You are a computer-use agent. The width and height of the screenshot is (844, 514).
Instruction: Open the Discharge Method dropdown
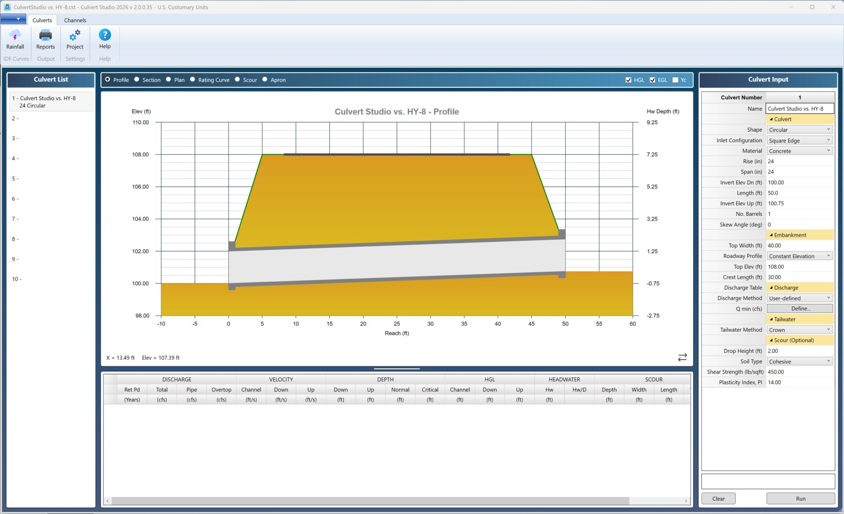click(x=800, y=298)
